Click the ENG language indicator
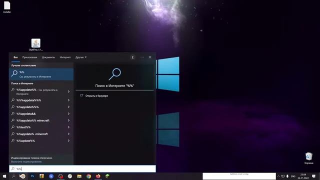 293,176
